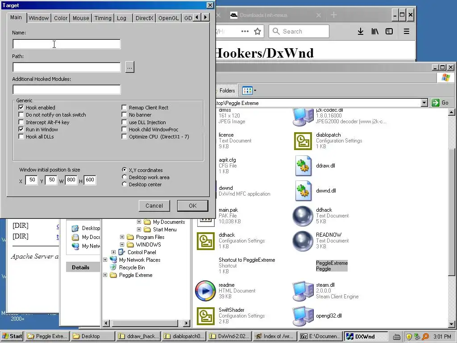Open the Mouse tab
This screenshot has width=457, height=343.
click(81, 18)
